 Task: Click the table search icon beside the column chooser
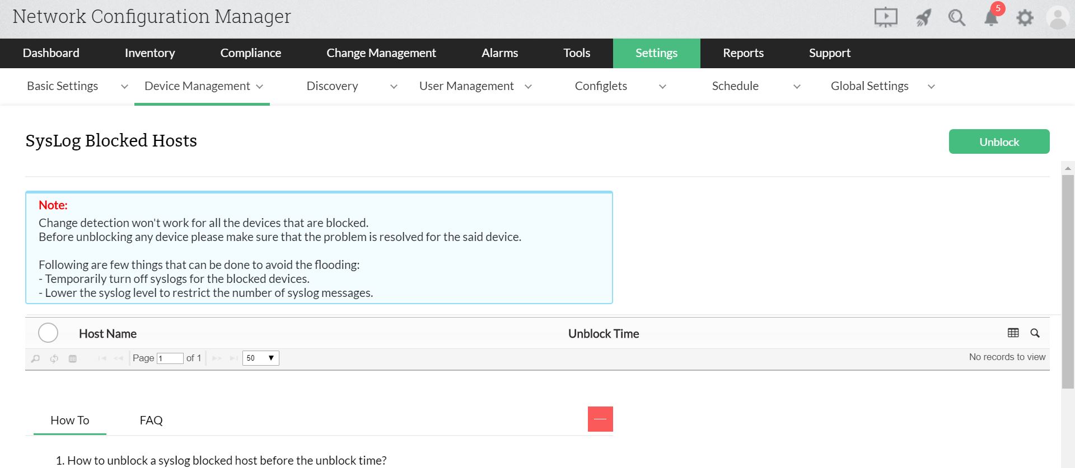point(1035,333)
